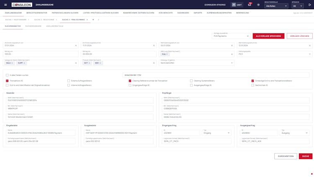Open the mail notifications icon

pyautogui.click(x=250, y=5)
